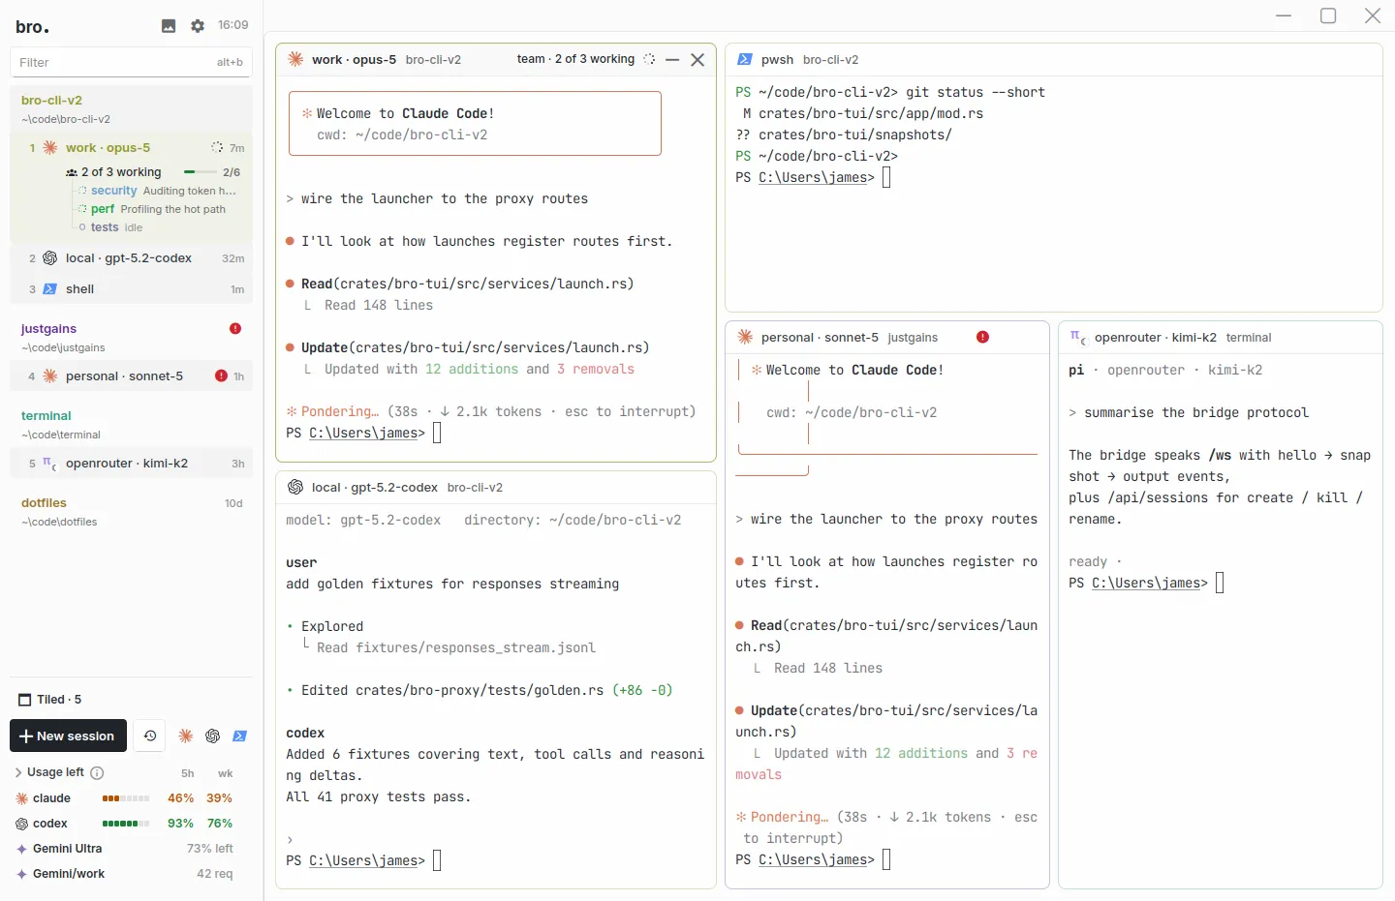Show info about Usage left
The height and width of the screenshot is (901, 1395).
97,772
